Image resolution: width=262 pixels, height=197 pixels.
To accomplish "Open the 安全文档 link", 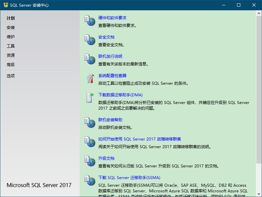I will (x=106, y=37).
